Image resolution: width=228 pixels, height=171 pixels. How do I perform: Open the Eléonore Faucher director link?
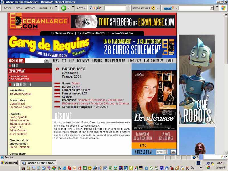21,94
